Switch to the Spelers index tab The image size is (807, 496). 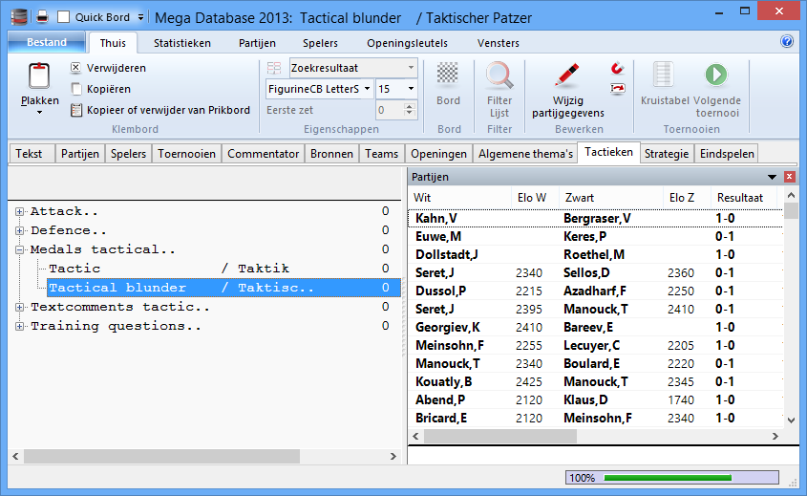pyautogui.click(x=128, y=154)
